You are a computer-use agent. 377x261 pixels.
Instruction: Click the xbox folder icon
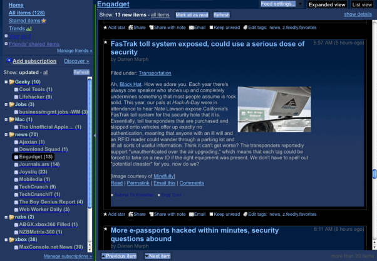point(12,240)
